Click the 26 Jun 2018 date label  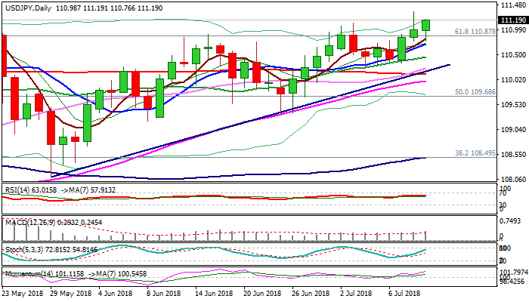click(309, 294)
